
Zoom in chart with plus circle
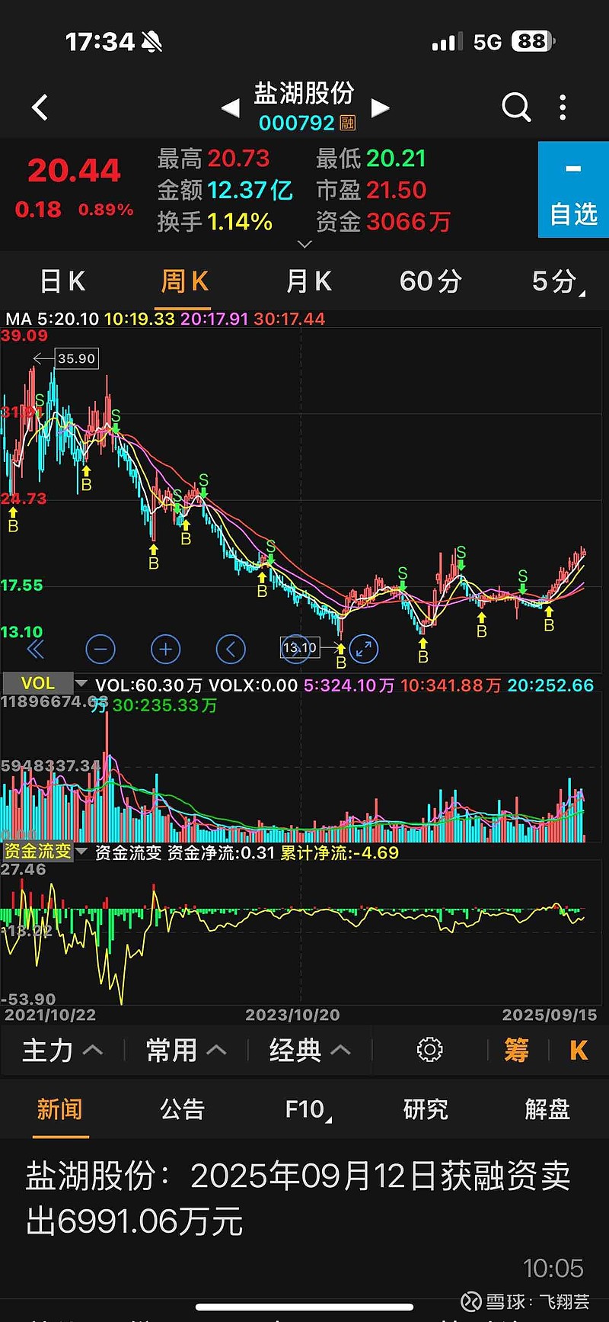pos(165,650)
